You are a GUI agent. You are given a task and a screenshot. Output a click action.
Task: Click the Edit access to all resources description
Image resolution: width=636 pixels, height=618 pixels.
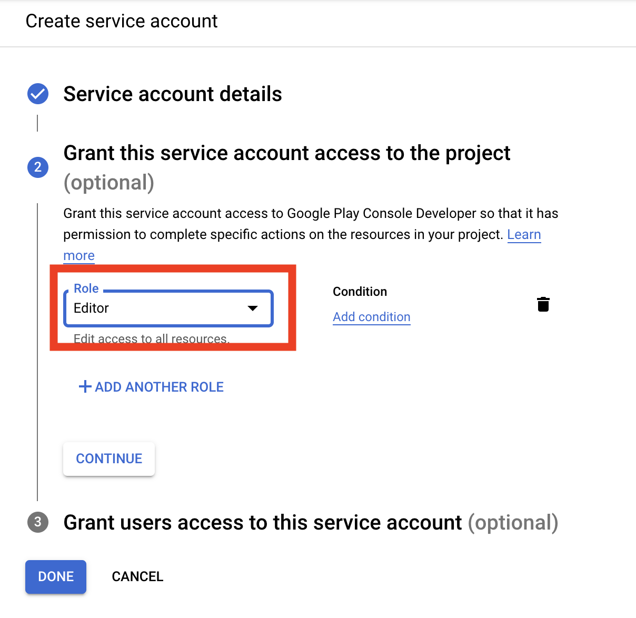(151, 338)
